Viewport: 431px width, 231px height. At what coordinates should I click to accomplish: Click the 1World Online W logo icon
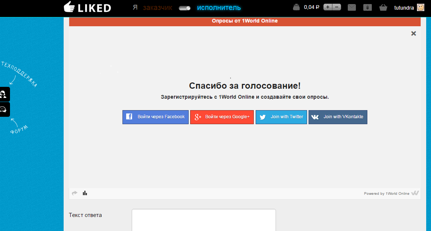point(415,193)
